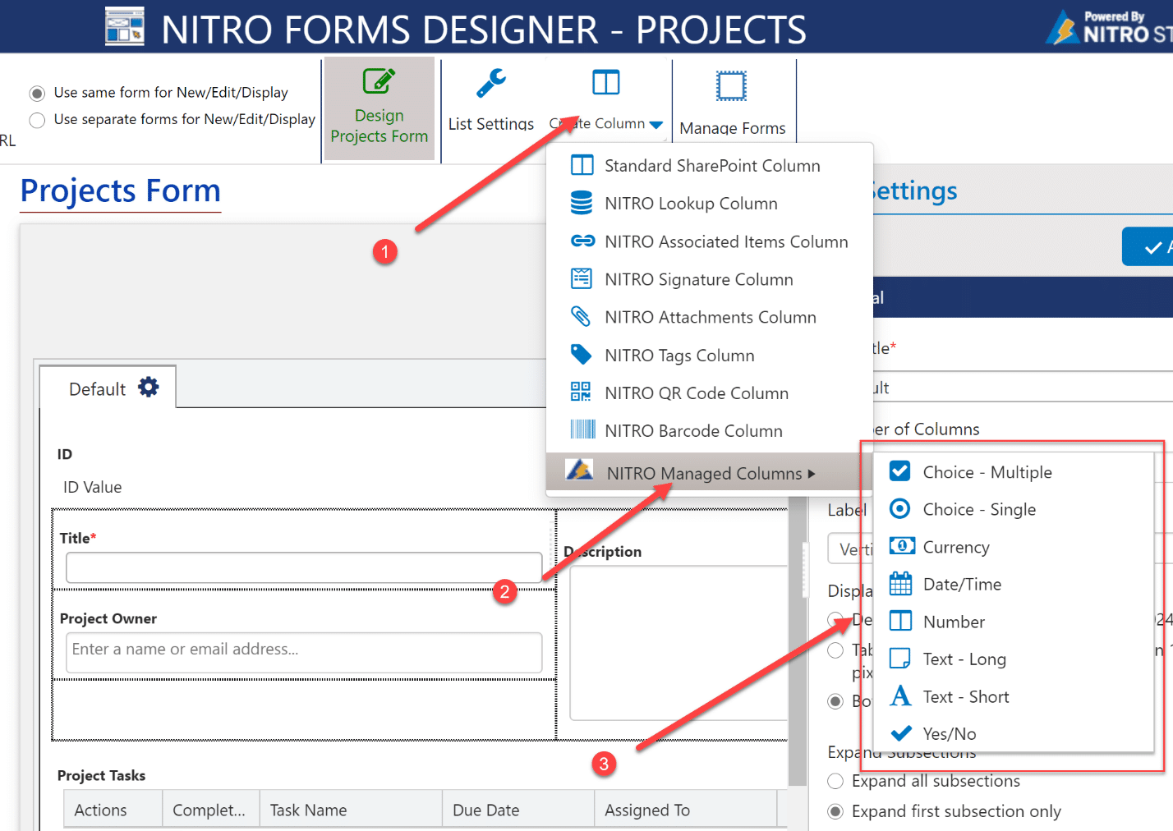Select Expand all subsections option
Screen dimensions: 1173x831
835,781
